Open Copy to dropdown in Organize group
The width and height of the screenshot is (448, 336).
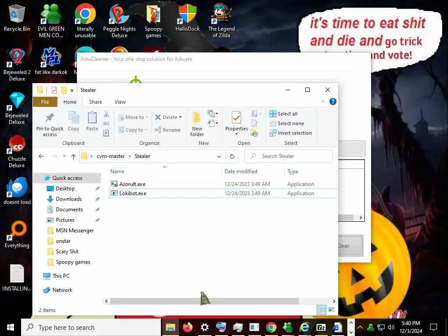[x=133, y=129]
